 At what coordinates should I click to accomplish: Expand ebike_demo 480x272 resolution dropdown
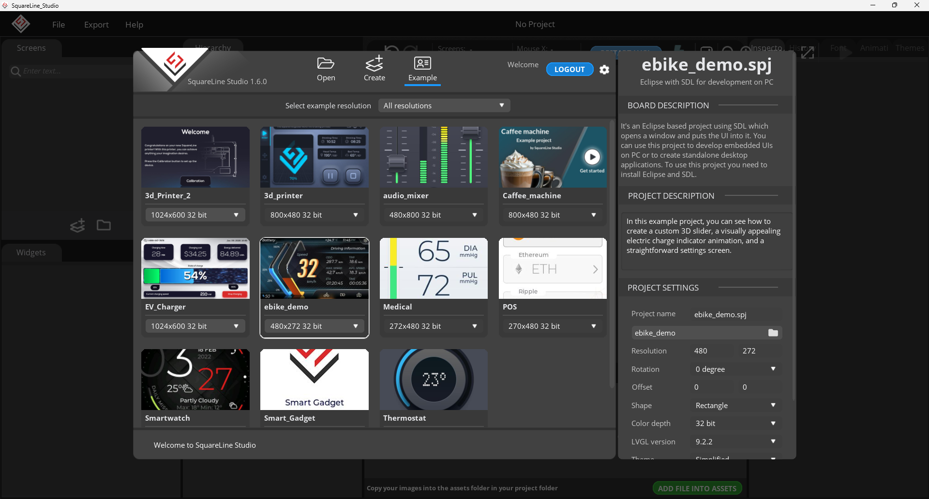point(315,326)
